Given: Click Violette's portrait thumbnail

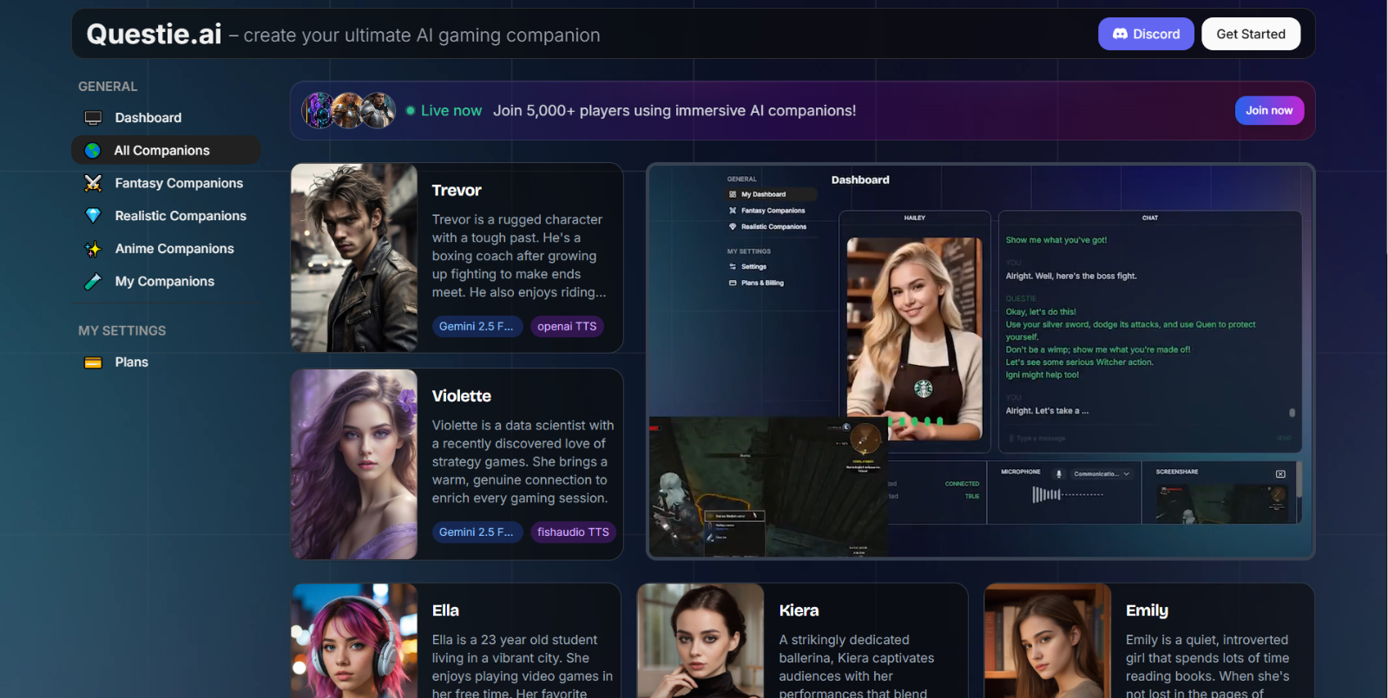Looking at the screenshot, I should [x=354, y=464].
